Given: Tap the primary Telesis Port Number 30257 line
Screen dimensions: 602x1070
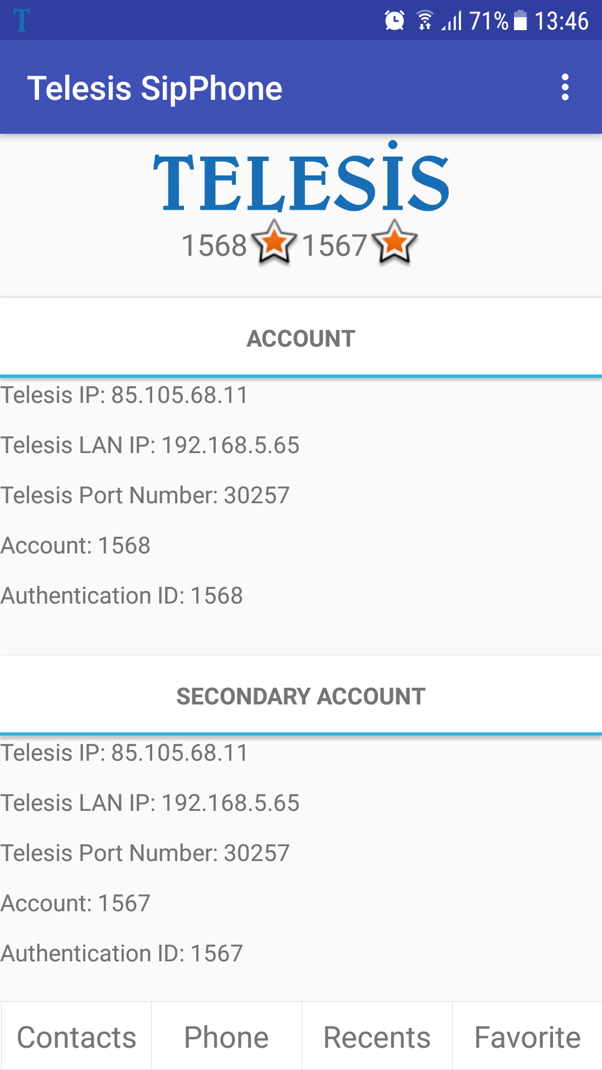Looking at the screenshot, I should tap(145, 495).
